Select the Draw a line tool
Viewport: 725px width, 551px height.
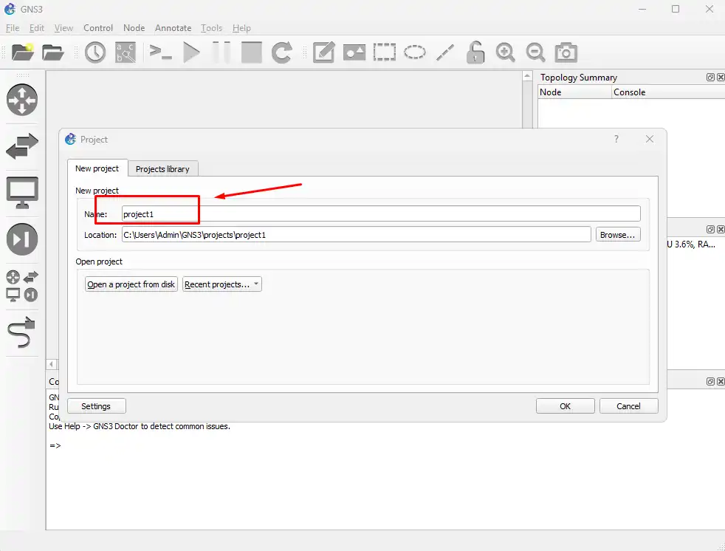coord(444,52)
